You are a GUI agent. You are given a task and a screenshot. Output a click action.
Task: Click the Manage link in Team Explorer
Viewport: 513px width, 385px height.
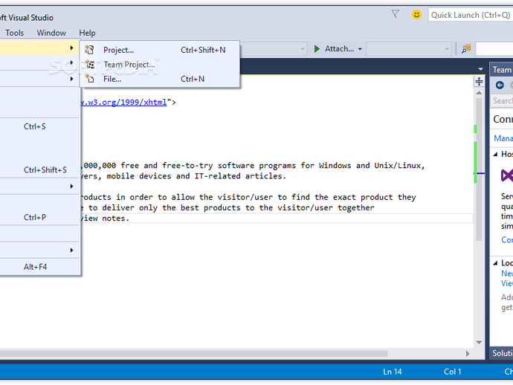click(503, 138)
